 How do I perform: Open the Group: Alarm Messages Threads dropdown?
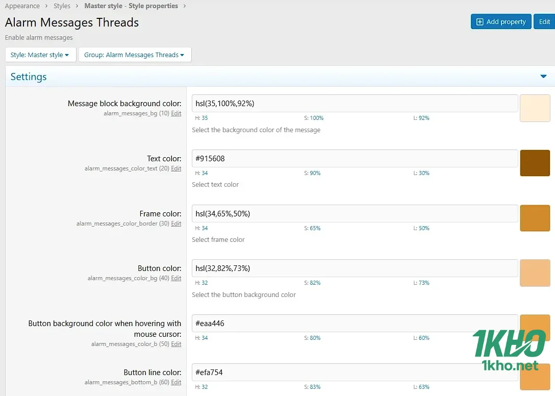point(135,55)
